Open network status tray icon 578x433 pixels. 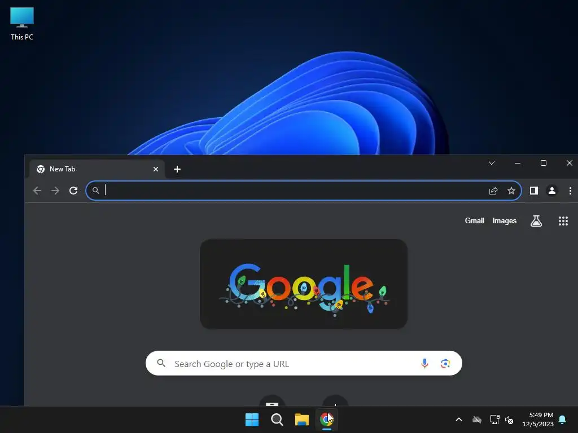tap(494, 419)
